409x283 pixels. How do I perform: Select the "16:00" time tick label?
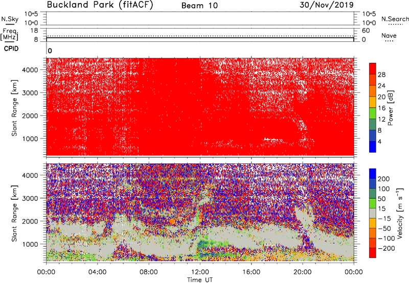pos(251,272)
